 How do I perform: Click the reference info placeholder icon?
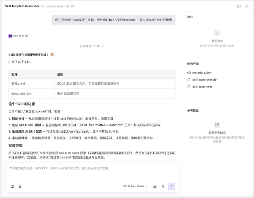(x=217, y=124)
